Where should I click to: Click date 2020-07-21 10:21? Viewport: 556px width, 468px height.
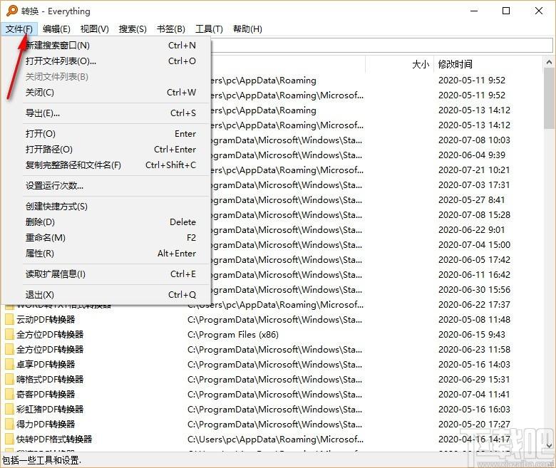(x=474, y=170)
